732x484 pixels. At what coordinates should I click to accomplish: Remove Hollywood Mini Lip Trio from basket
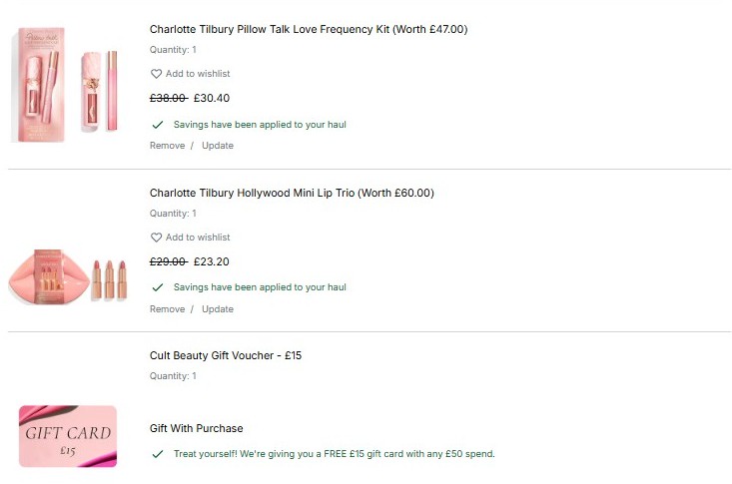(167, 309)
